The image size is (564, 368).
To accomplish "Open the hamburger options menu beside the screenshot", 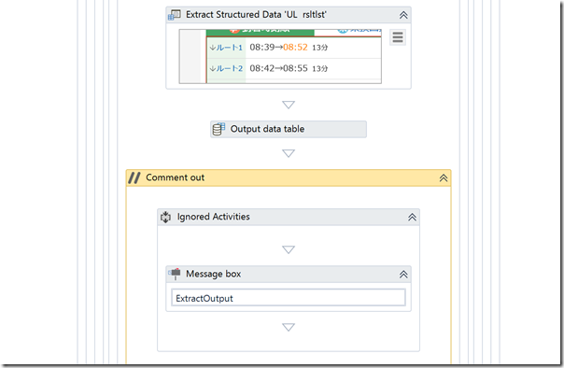I will (398, 37).
